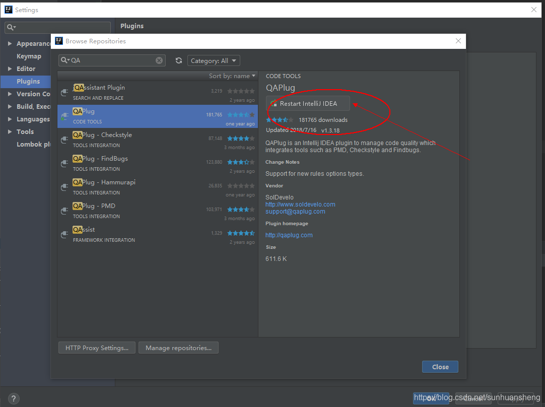The image size is (545, 407).
Task: Click star rating of QAPlug - Hammurapi
Action: click(241, 185)
